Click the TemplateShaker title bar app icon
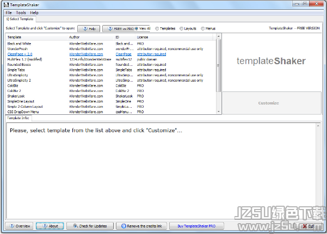This screenshot has width=327, height=234. point(6,5)
